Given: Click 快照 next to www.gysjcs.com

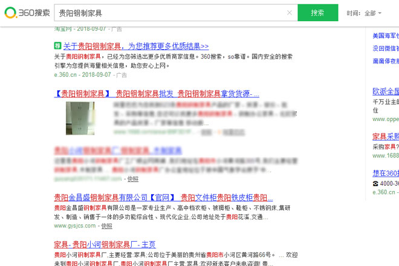Looking at the screenshot, I should [107, 225].
